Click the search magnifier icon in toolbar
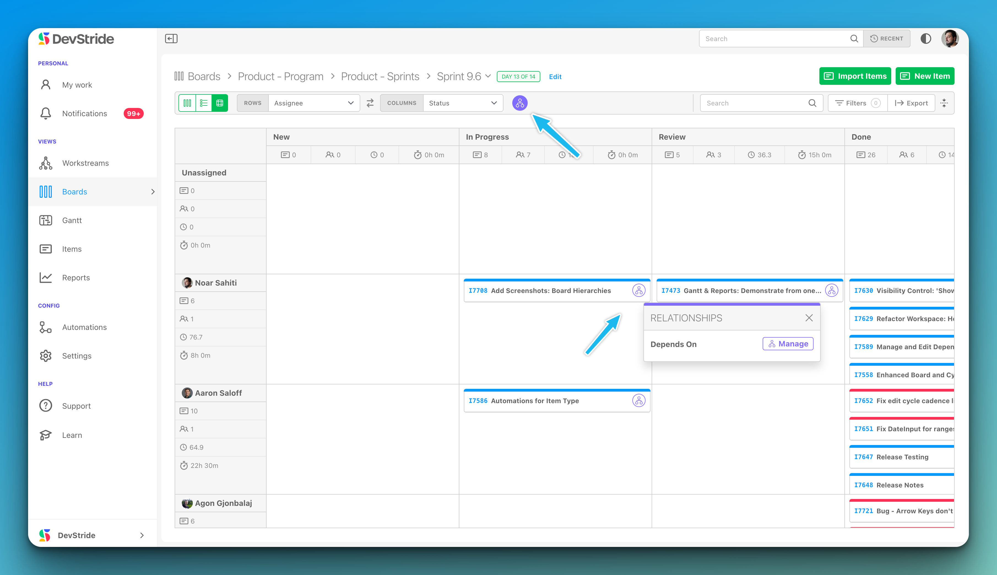Viewport: 997px width, 575px height. pyautogui.click(x=814, y=103)
